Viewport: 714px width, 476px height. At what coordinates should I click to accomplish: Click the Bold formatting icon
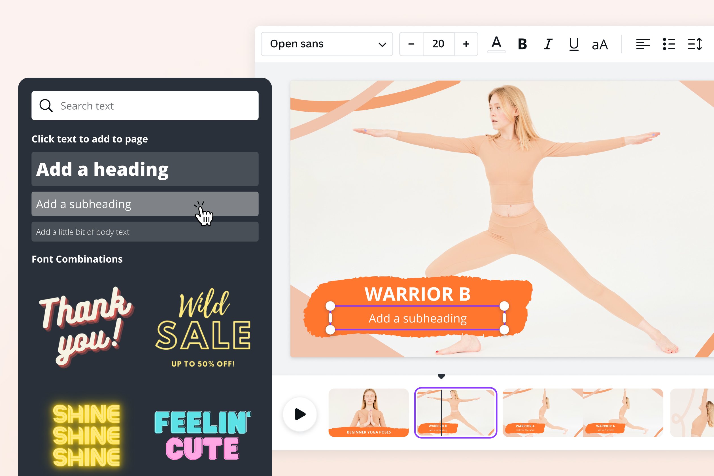pyautogui.click(x=523, y=44)
